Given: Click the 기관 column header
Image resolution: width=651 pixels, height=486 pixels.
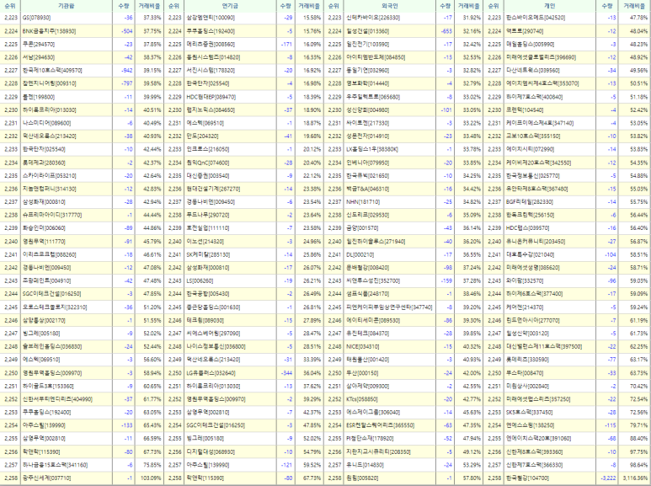Looking at the screenshot, I should tap(66, 6).
